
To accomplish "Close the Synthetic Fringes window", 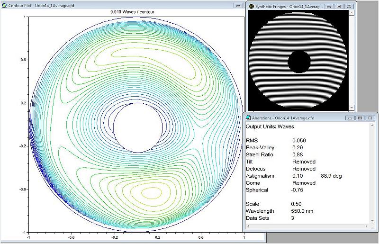I will [349, 7].
